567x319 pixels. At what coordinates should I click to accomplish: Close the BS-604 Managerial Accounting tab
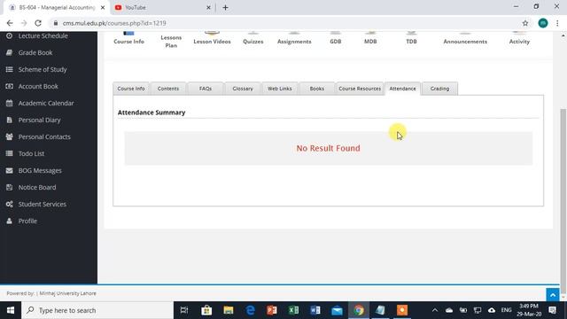pos(103,8)
